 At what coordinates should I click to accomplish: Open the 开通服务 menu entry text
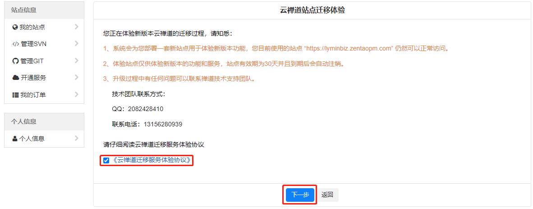click(x=33, y=78)
